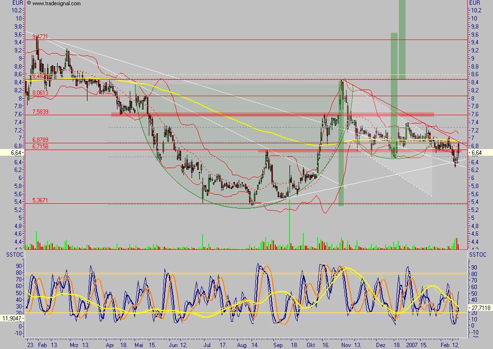Click the 10,2 label on the left price axis

[x=17, y=10]
